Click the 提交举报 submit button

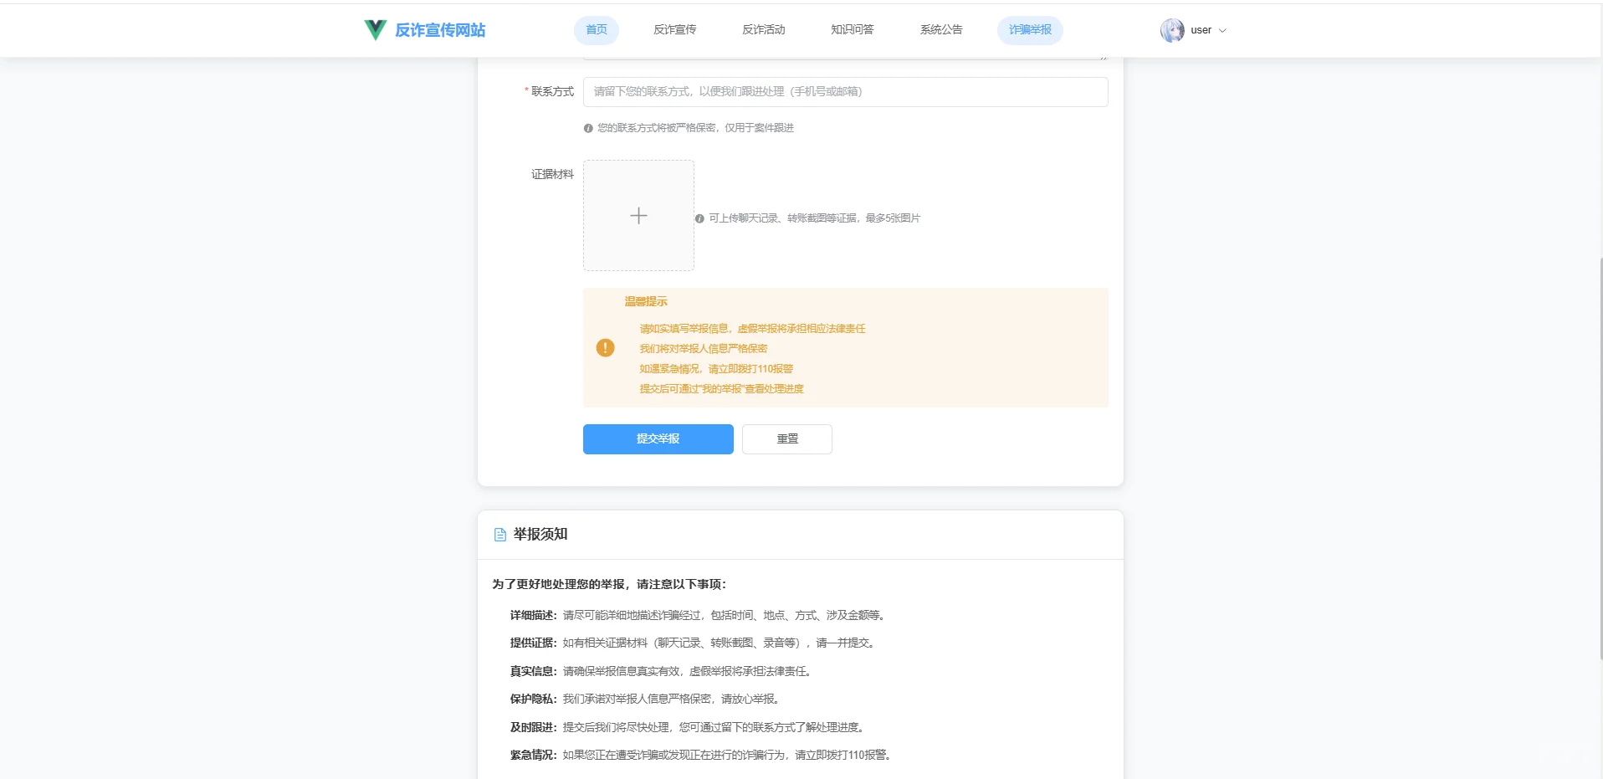coord(658,438)
